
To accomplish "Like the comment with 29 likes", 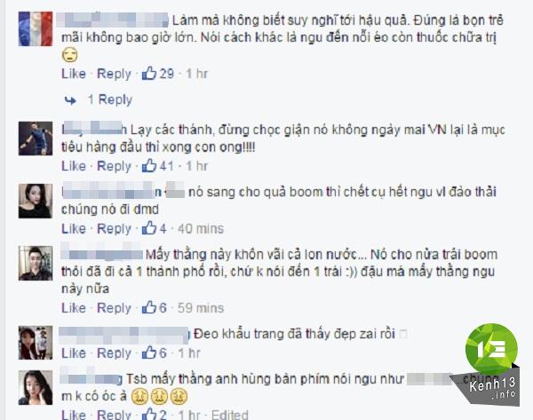I will pos(74,74).
